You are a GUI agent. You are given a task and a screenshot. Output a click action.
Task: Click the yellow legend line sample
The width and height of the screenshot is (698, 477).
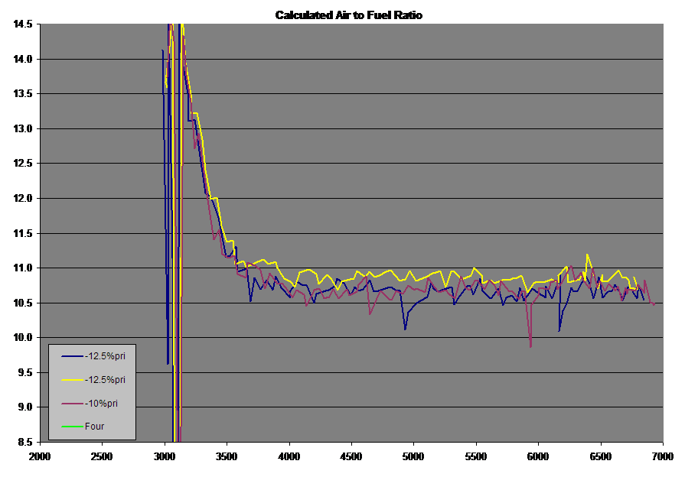pos(72,379)
